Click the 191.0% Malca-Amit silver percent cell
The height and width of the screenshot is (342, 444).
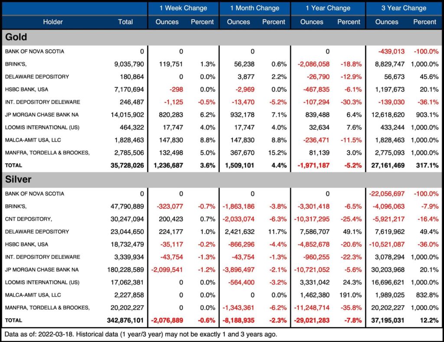(350, 295)
